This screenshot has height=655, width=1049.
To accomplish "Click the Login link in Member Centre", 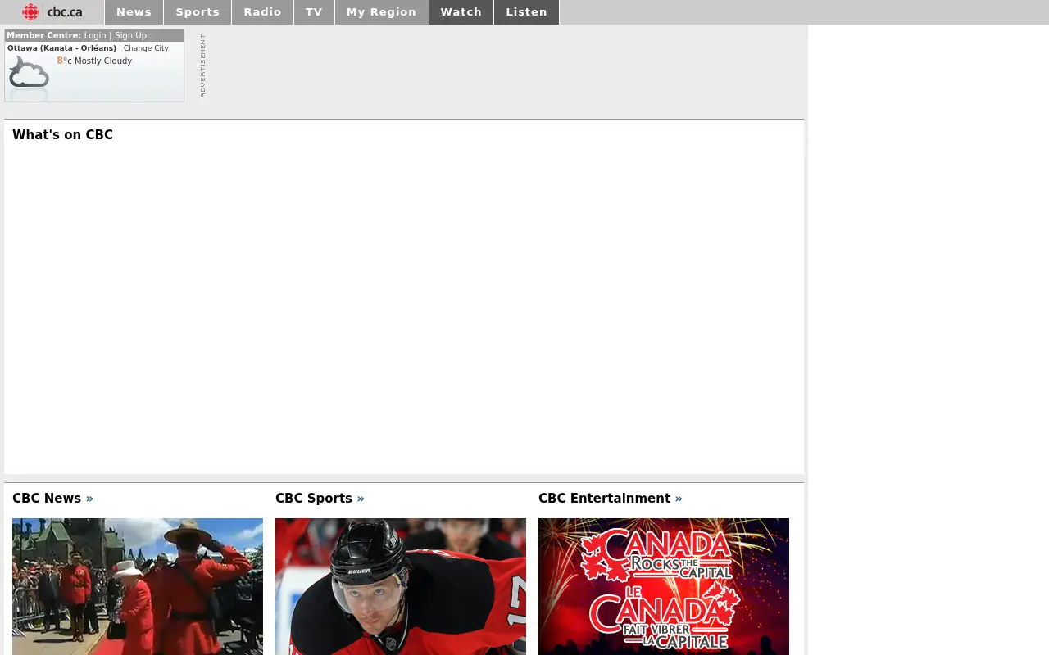I will 95,36.
